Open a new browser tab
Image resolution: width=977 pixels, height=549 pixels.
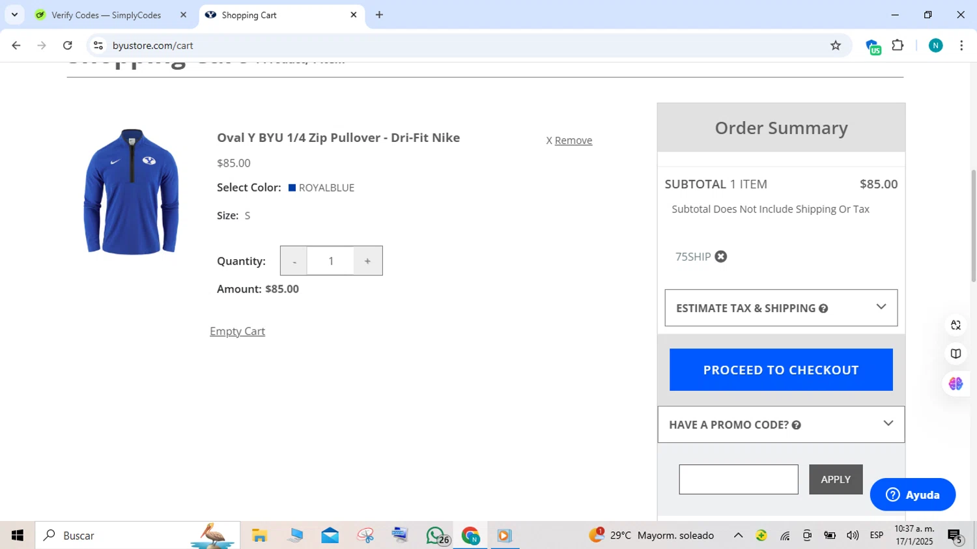click(x=379, y=14)
